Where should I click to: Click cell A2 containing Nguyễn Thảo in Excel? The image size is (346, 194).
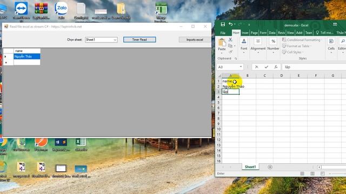[x=230, y=86]
